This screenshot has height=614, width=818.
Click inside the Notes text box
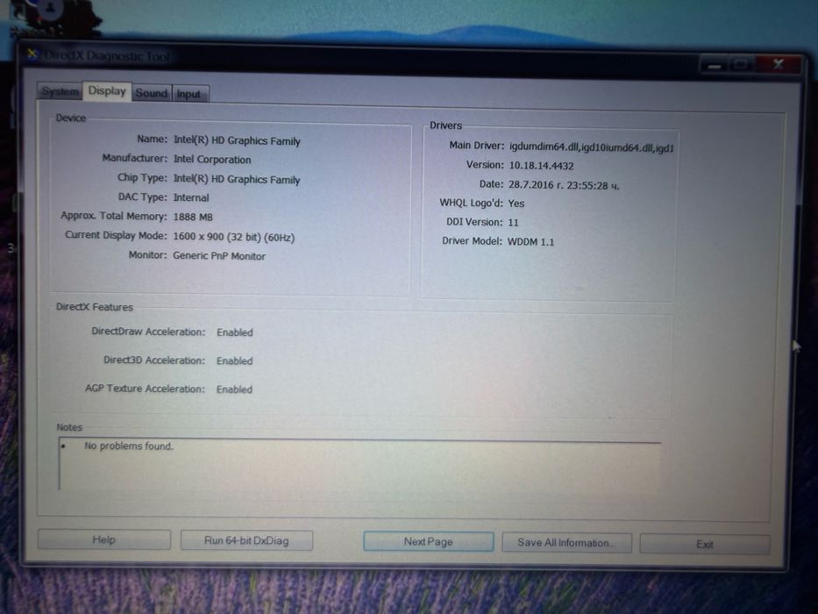tap(360, 465)
